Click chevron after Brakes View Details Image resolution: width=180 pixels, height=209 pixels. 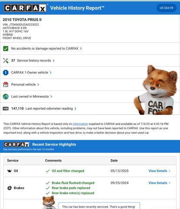pyautogui.click(x=170, y=183)
